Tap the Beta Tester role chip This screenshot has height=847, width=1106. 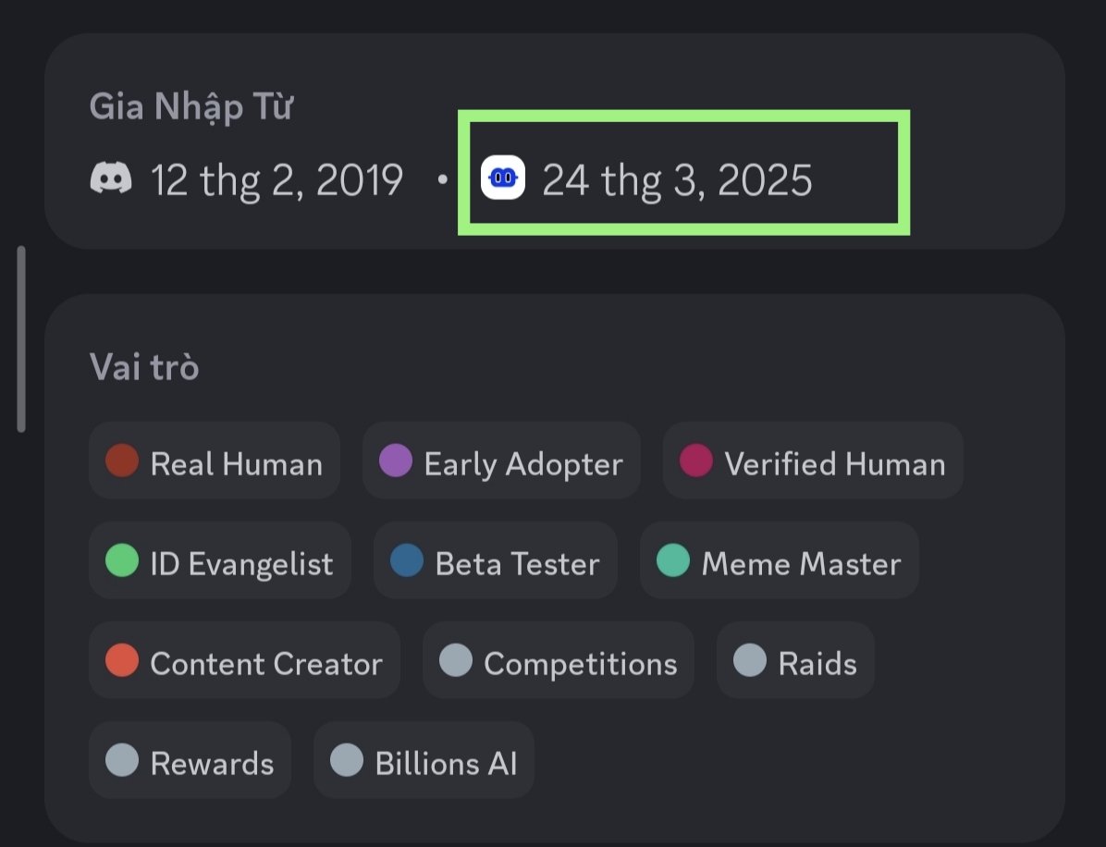pyautogui.click(x=496, y=561)
